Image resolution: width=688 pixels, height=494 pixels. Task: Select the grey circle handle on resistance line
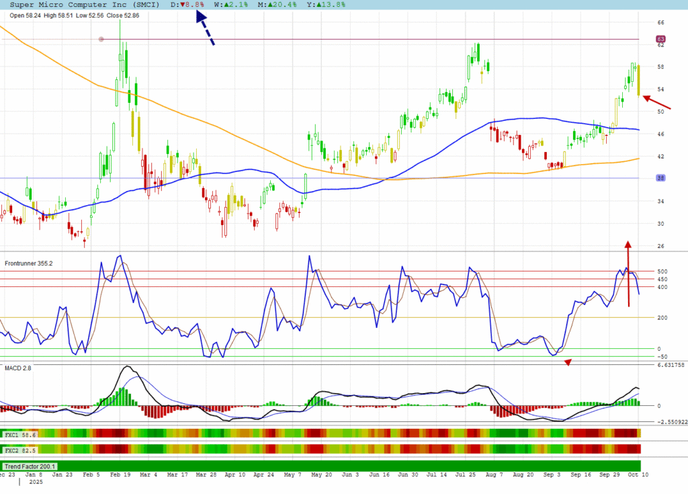[x=101, y=40]
